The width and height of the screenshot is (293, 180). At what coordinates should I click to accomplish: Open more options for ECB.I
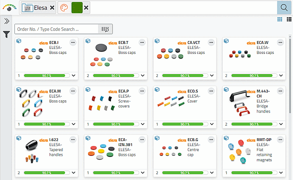pyautogui.click(x=73, y=43)
